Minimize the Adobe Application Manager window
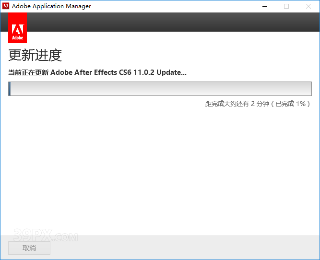 265,6
